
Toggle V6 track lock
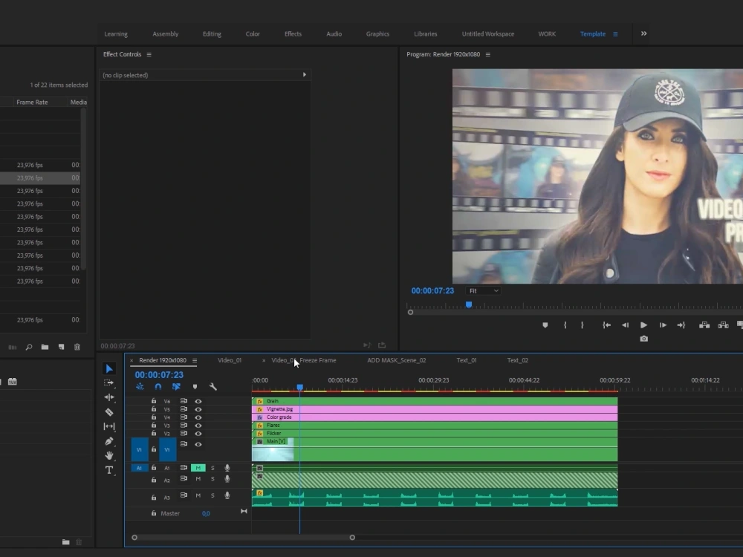coord(154,401)
